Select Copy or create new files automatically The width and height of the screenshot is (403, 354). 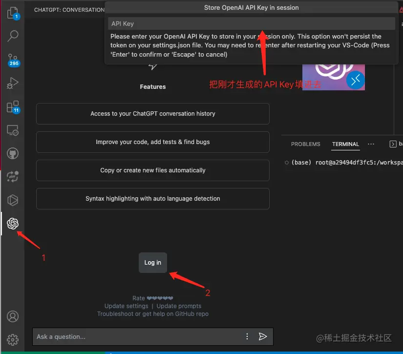[153, 170]
